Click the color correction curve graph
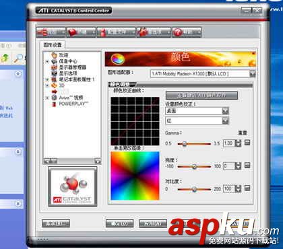 [135, 121]
